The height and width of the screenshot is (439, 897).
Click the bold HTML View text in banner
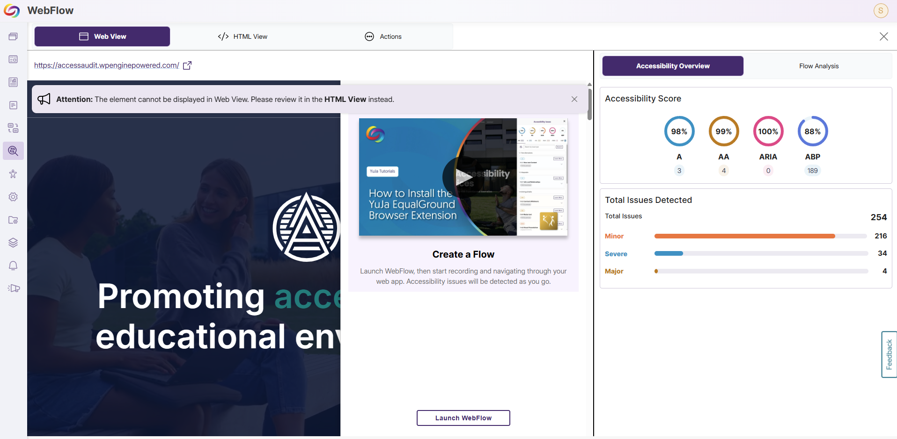345,99
